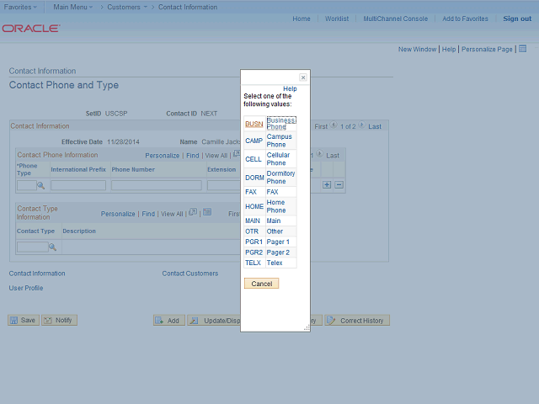Add a phone row with plus icon
Screen dimensions: 539x404
point(327,185)
